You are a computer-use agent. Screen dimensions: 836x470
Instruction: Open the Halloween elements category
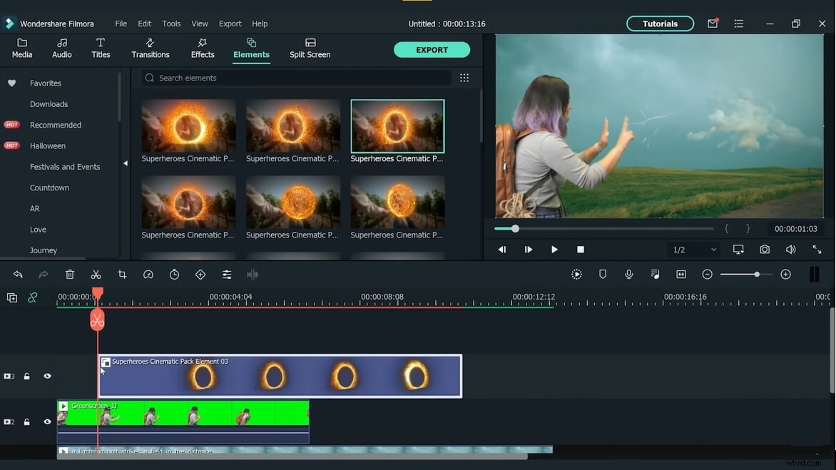point(47,145)
